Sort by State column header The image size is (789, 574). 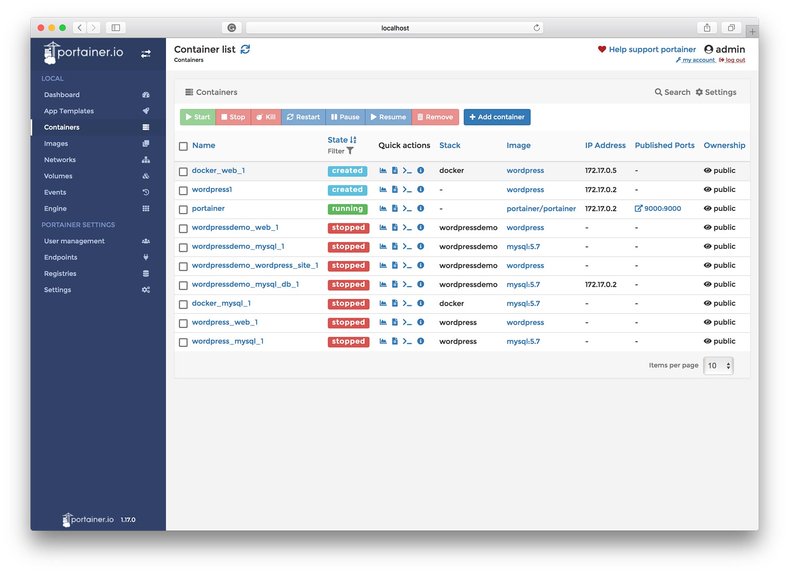(342, 140)
